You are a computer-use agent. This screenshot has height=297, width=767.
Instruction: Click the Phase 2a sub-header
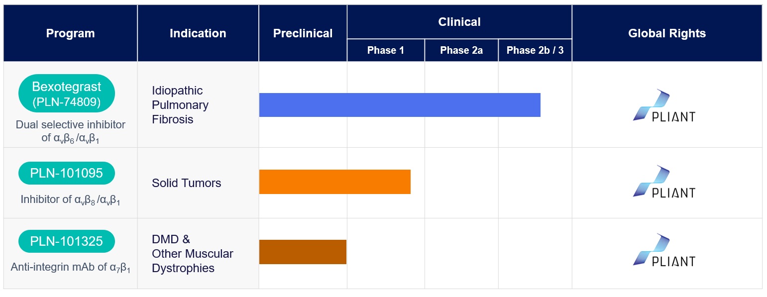pos(461,50)
